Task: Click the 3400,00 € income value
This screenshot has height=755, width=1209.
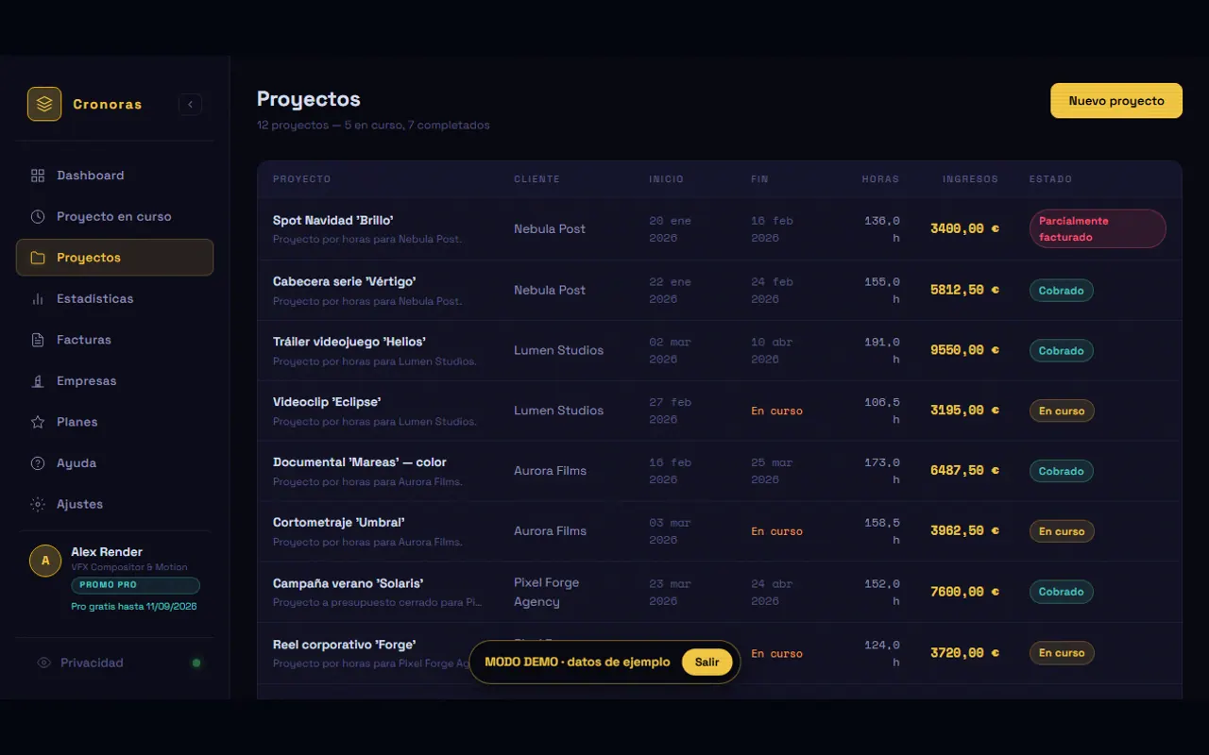Action: pos(964,228)
